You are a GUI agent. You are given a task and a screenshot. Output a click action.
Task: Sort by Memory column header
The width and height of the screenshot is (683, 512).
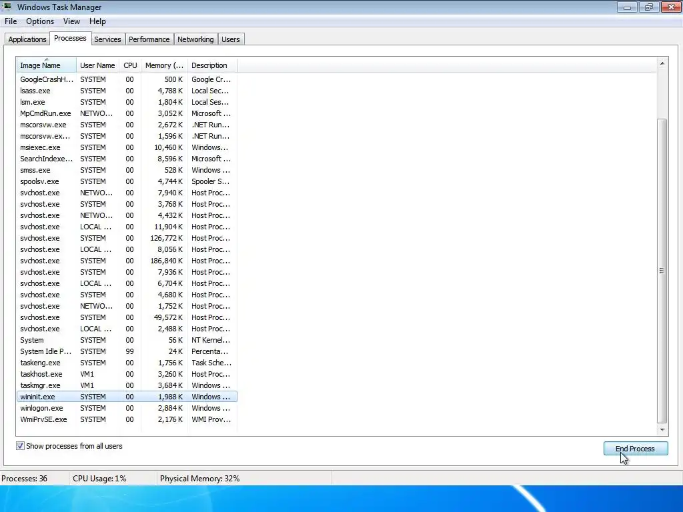point(164,65)
